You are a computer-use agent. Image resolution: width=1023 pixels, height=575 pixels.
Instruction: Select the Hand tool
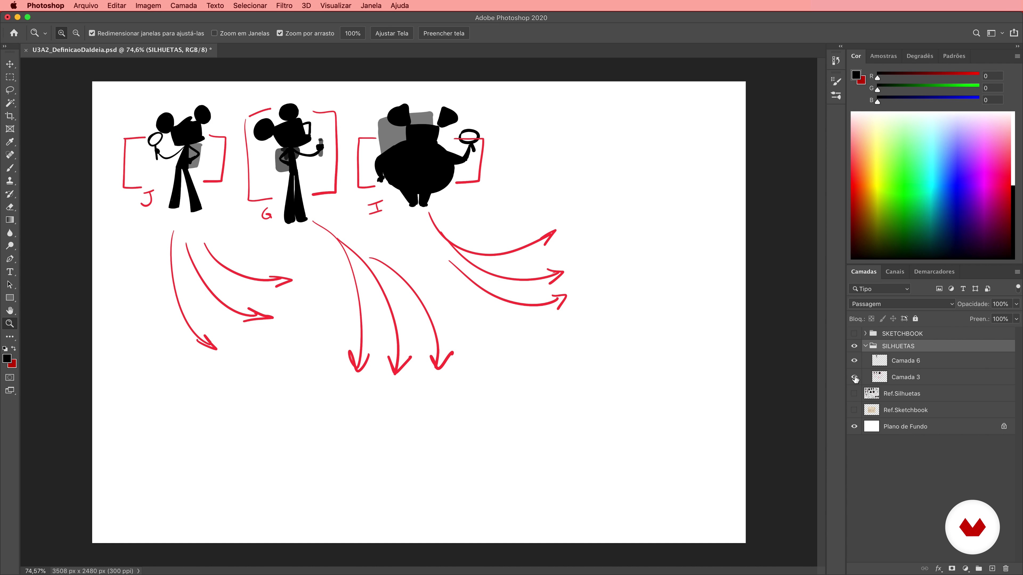(x=10, y=311)
